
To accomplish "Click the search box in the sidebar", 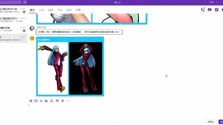I will coord(11,2).
